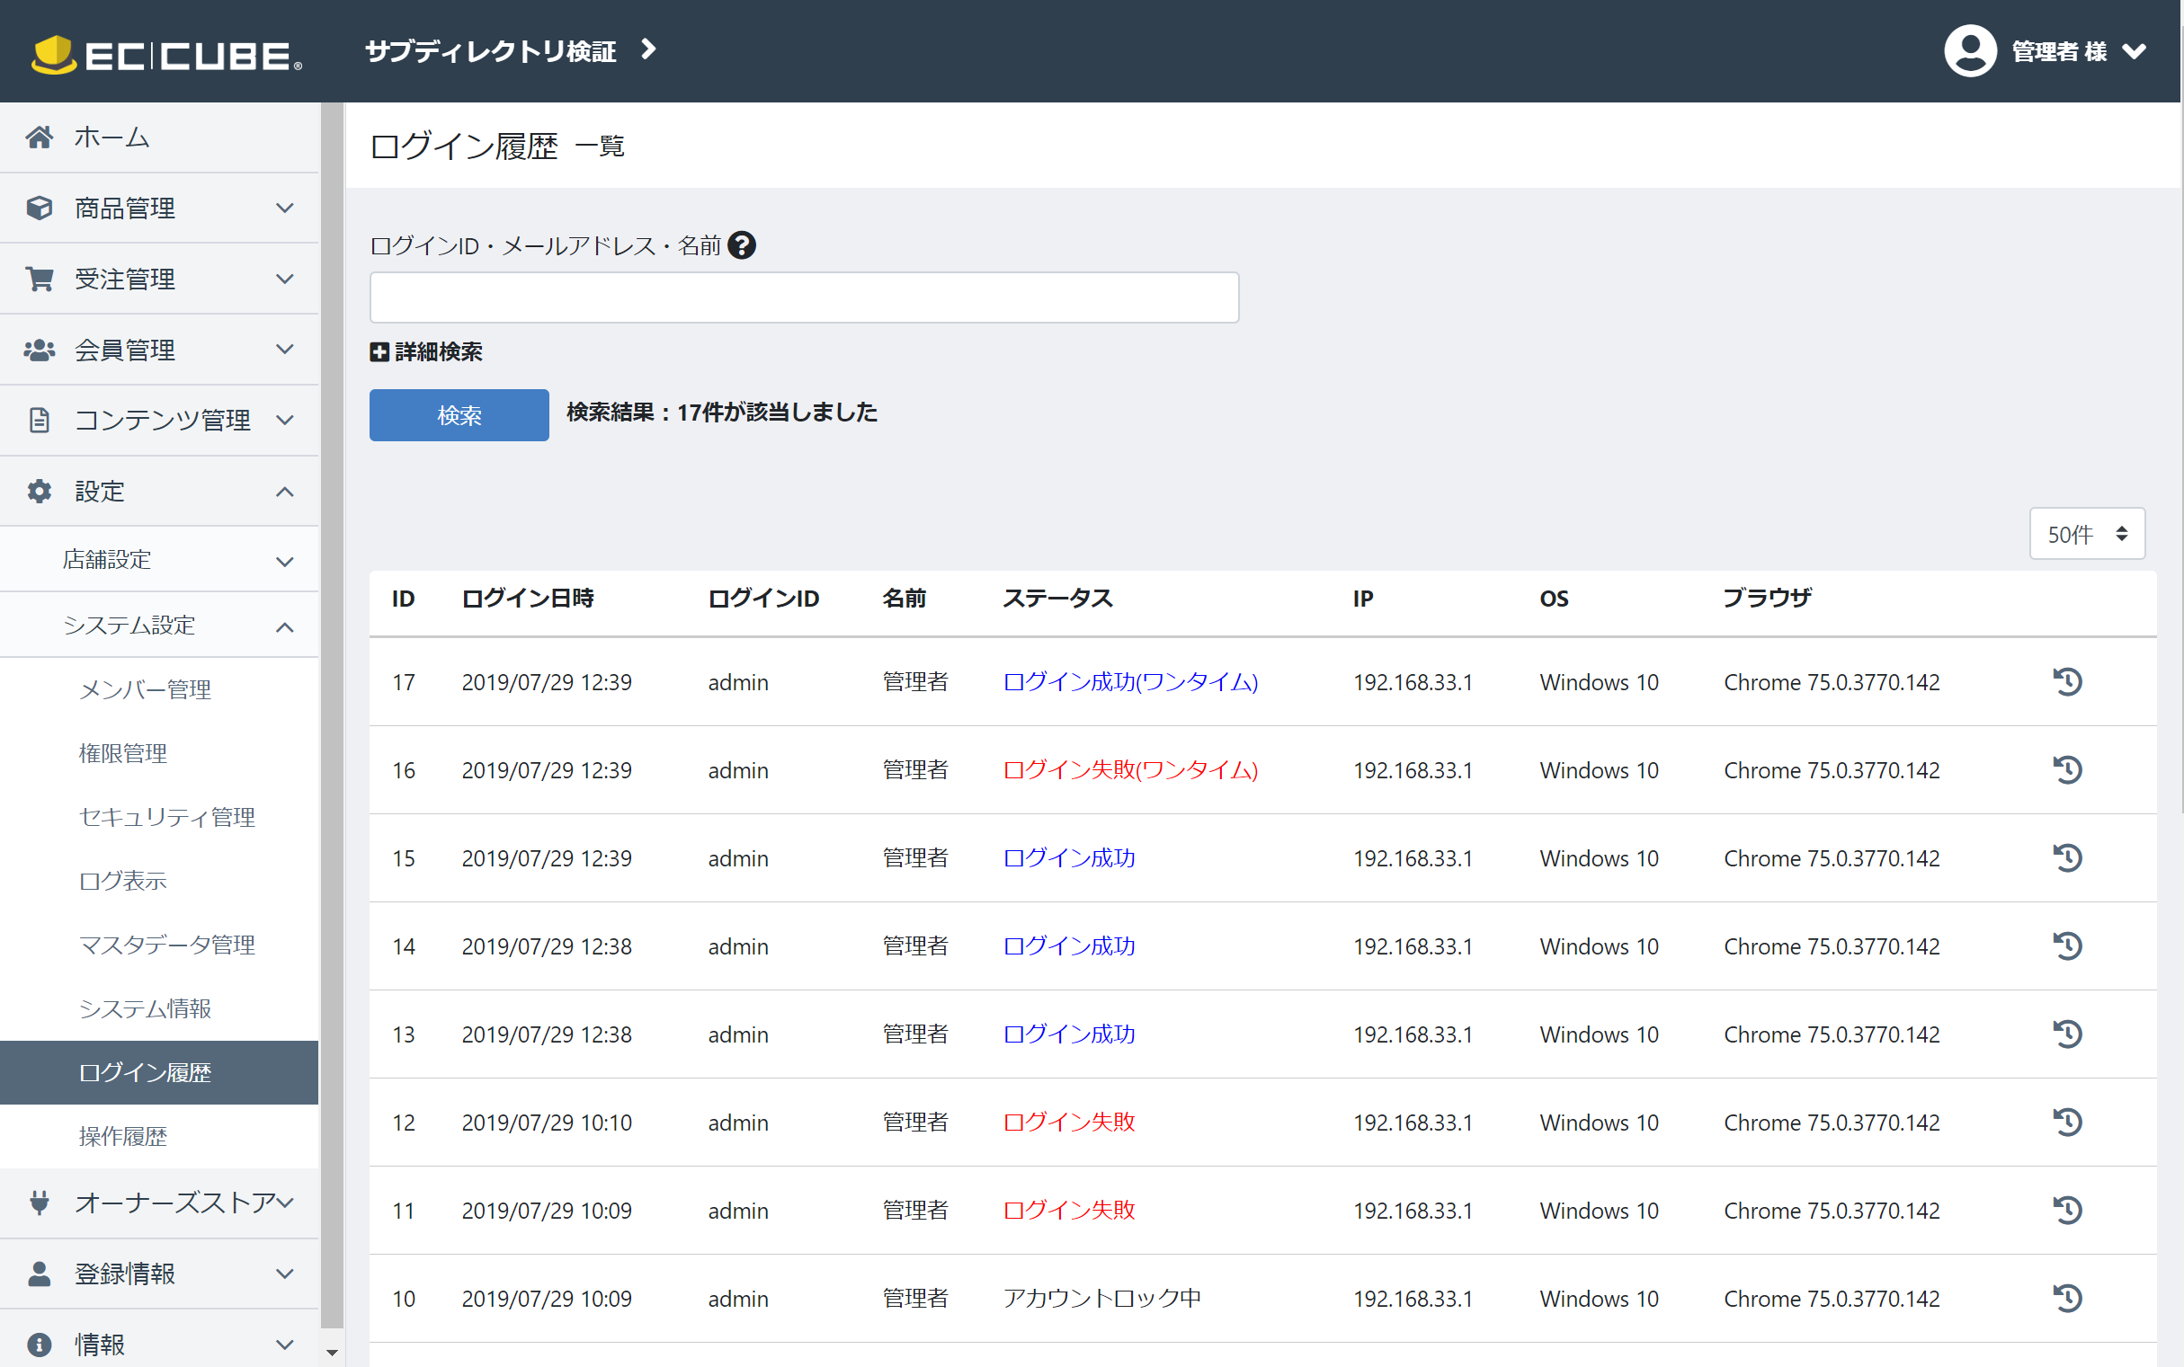Open システム情報 in the sidebar

145,1008
